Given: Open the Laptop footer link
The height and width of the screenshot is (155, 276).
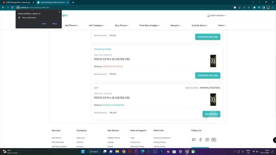Looking at the screenshot, I should pos(110,142).
